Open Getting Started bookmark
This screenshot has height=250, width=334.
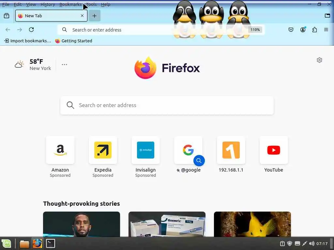[74, 41]
